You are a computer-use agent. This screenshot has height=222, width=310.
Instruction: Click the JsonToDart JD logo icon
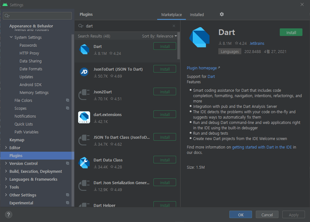coord(84,72)
